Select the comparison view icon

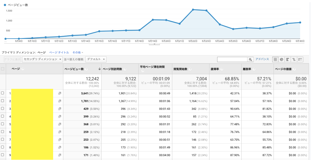[294, 59]
